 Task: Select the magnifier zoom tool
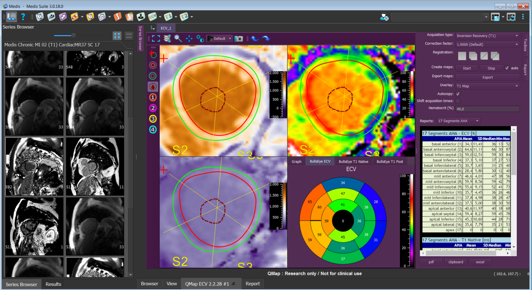[178, 39]
